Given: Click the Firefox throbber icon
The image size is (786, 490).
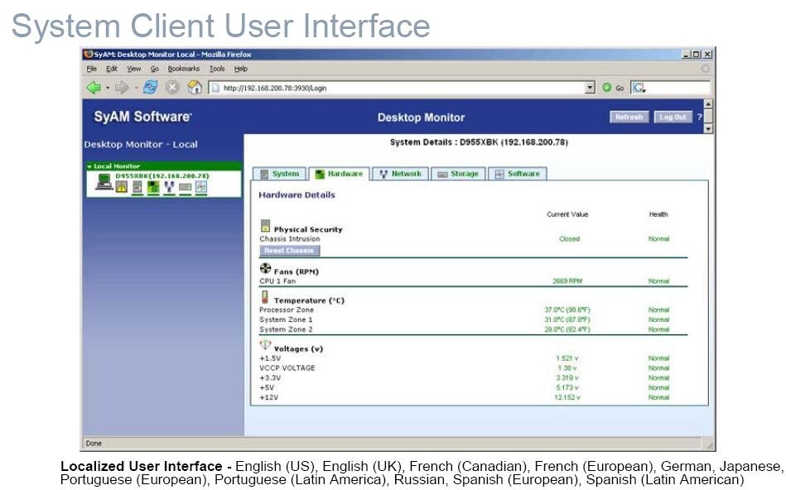Looking at the screenshot, I should click(706, 68).
